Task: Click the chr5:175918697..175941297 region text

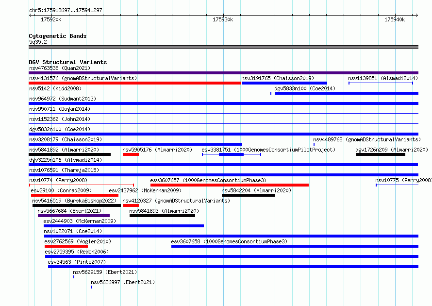Action: click(x=66, y=10)
